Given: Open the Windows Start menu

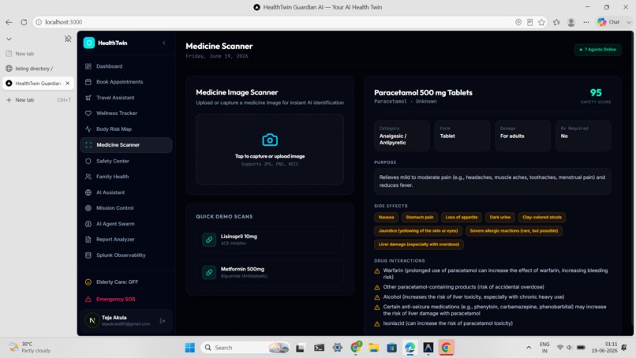Looking at the screenshot, I should [190, 348].
